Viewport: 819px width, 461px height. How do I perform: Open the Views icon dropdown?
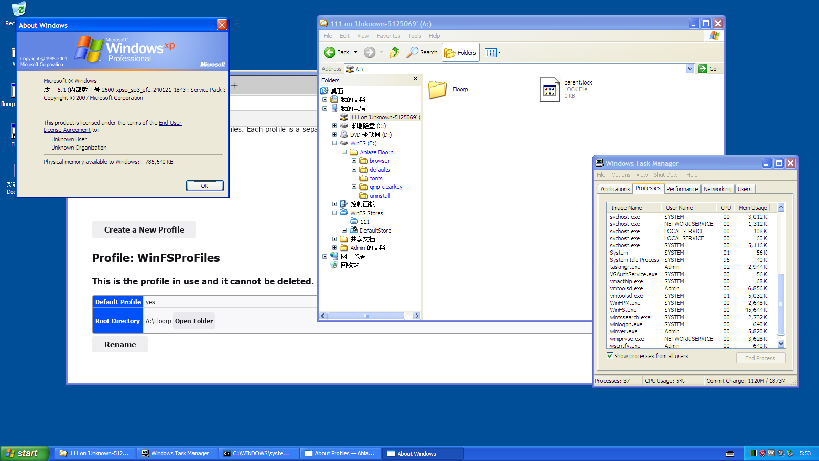(492, 52)
